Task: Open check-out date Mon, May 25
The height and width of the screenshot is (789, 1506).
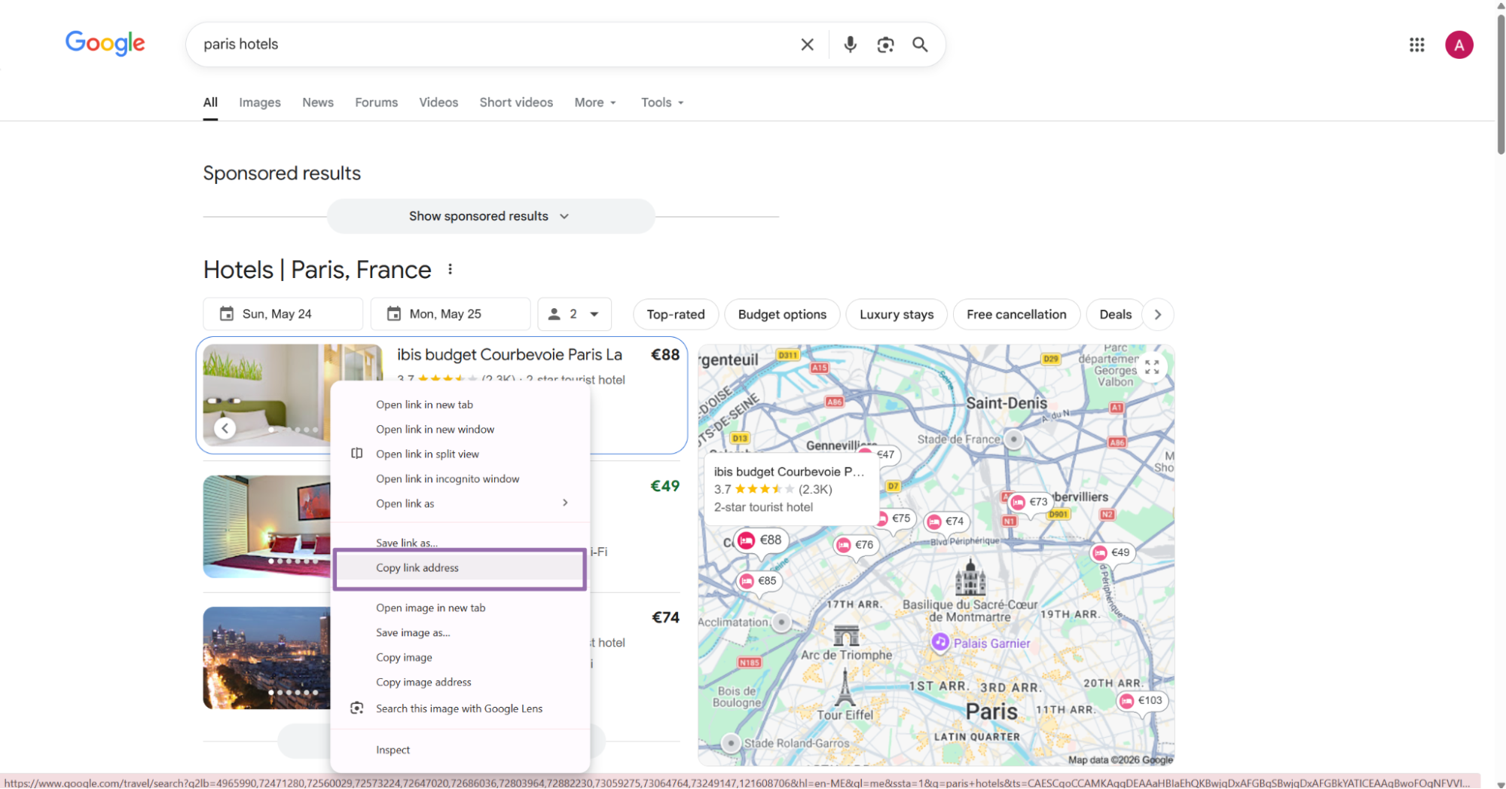Action: click(450, 314)
